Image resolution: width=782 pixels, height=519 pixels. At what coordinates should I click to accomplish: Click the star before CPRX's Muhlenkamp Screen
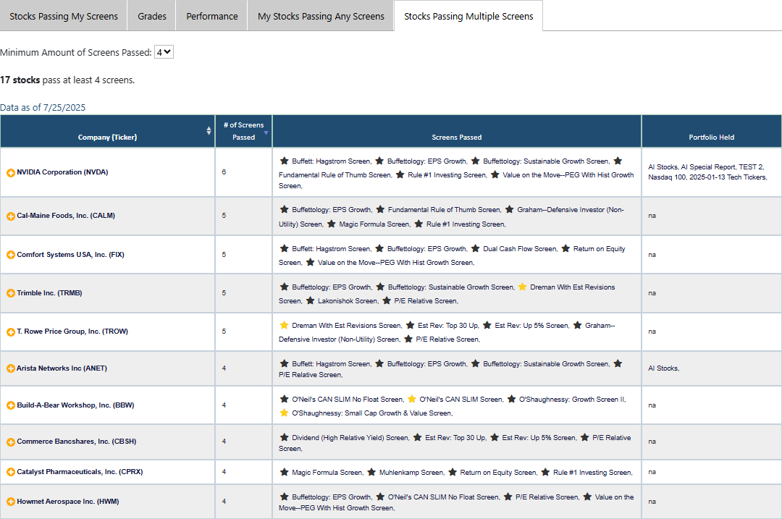tap(371, 472)
